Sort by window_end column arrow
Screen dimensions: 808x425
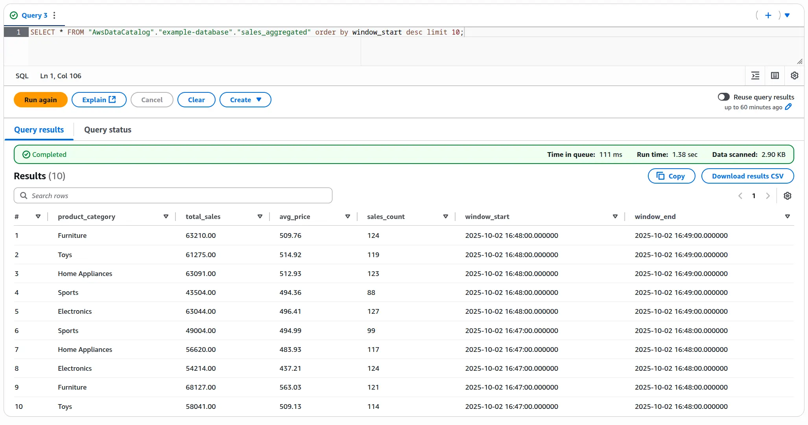788,217
